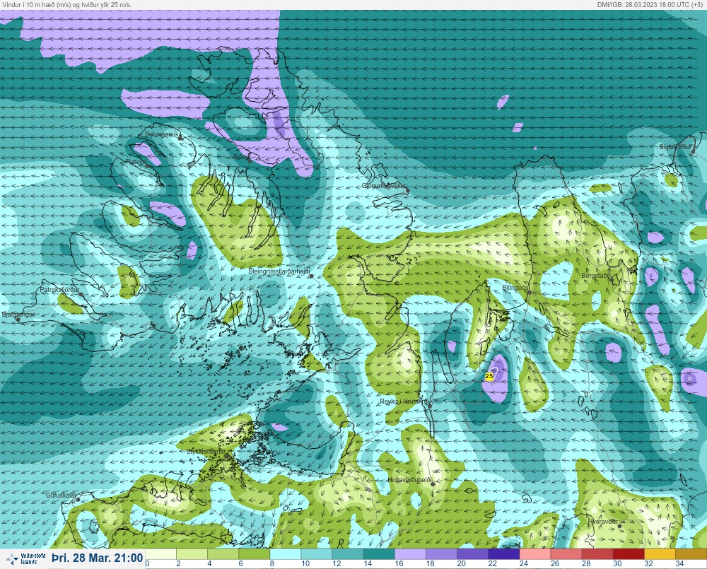707x569 pixels.
Task: Click the Hveravellir station label
Action: (x=603, y=522)
